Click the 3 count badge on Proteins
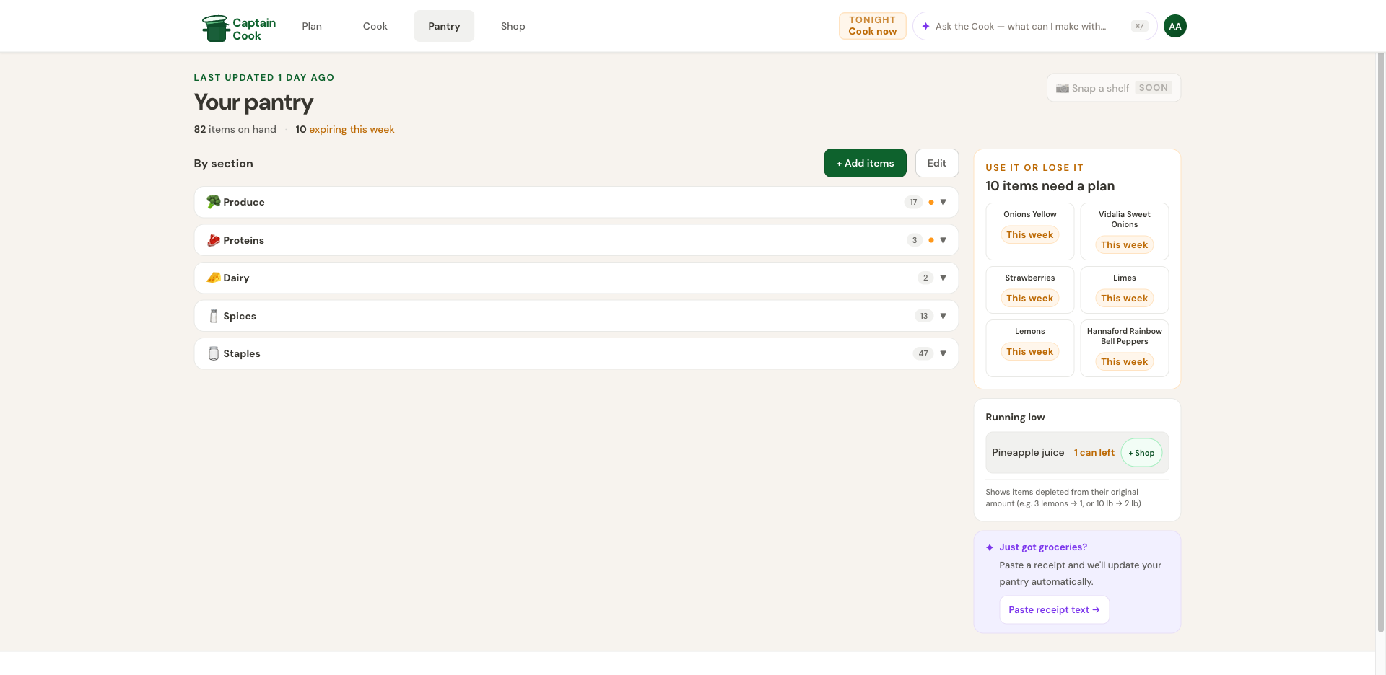The image size is (1386, 675). tap(915, 240)
